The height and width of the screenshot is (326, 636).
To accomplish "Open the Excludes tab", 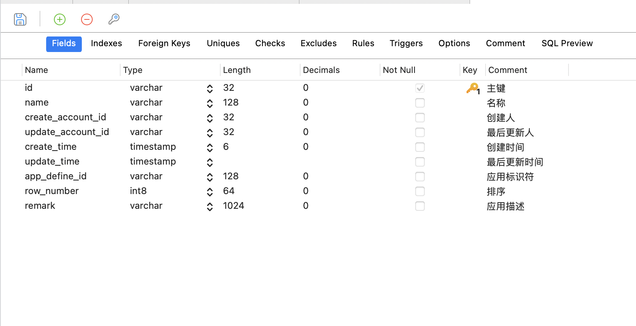I will click(319, 43).
